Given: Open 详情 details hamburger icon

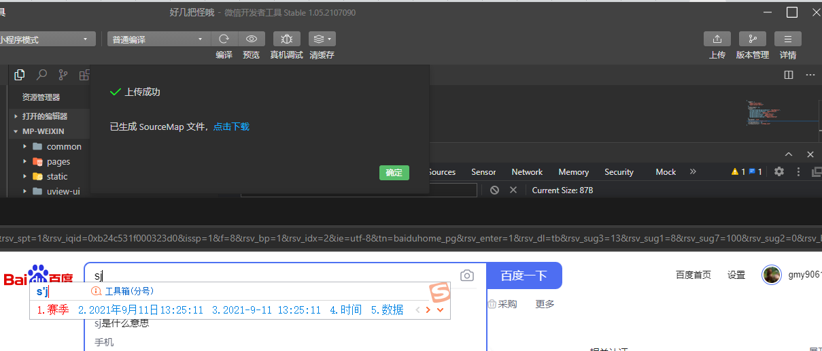Looking at the screenshot, I should [788, 39].
